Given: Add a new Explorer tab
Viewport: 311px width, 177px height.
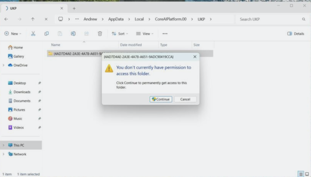Looking at the screenshot, I should point(74,8).
